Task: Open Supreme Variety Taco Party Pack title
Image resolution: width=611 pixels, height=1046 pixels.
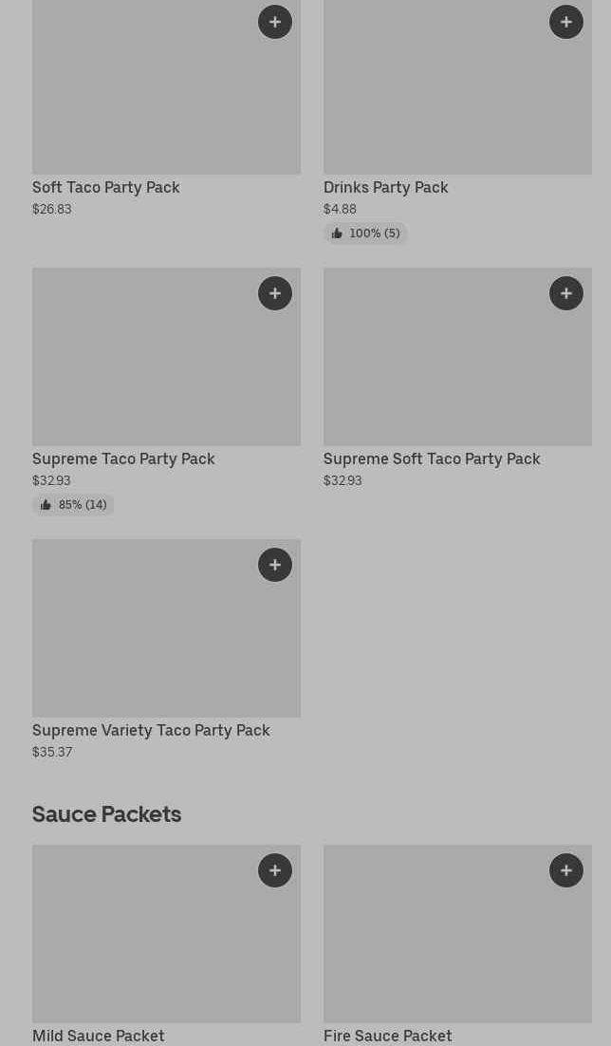Action: coord(151,730)
